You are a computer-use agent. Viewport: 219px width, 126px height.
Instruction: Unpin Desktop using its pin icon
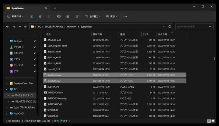pyautogui.click(x=35, y=41)
